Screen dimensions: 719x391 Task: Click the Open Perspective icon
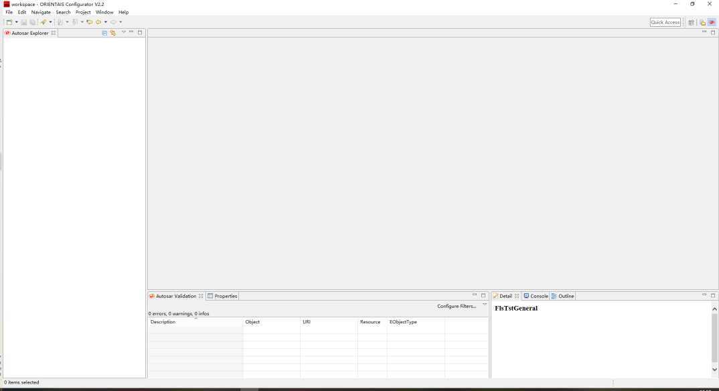tap(692, 22)
